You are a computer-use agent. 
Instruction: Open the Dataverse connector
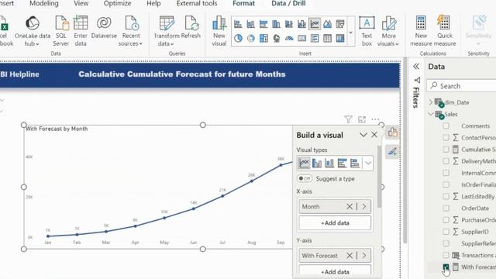[104, 28]
